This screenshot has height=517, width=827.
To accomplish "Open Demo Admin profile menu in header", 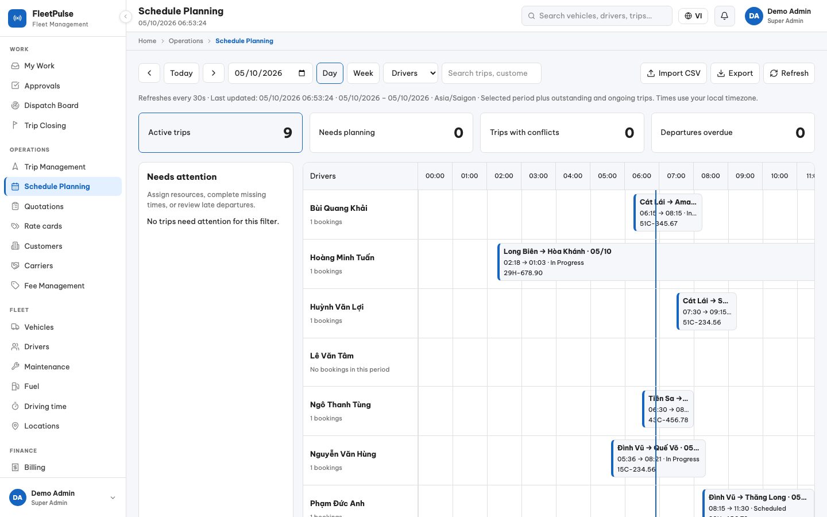I will 778,16.
